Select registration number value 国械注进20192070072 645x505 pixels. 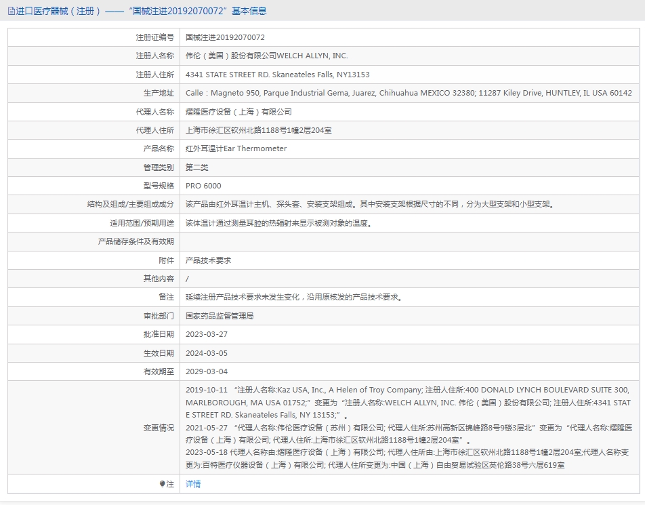225,37
